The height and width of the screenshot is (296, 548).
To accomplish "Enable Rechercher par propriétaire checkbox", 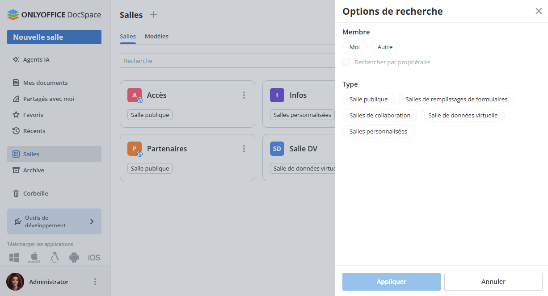I will point(346,62).
